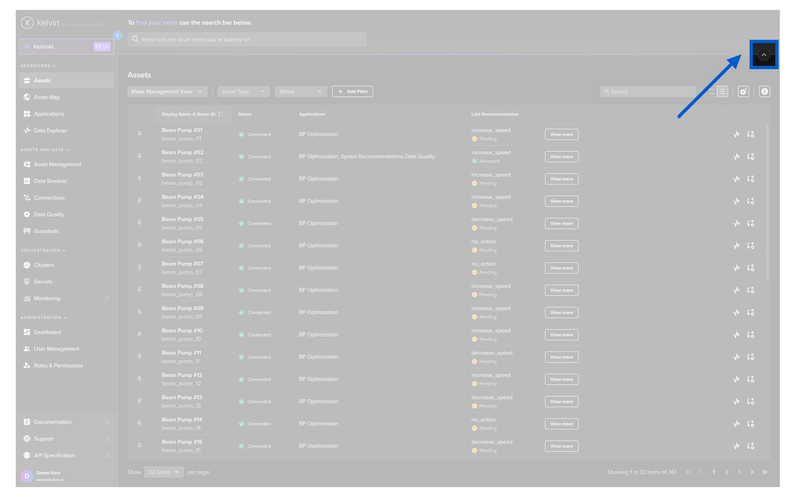The height and width of the screenshot is (497, 796).
Task: Pin the Beam Pump #05 row
Action: [x=140, y=223]
